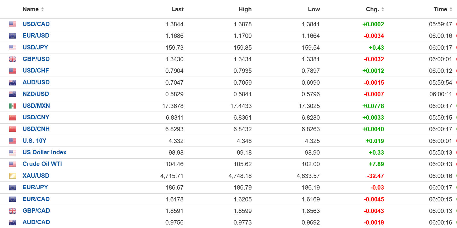Sort the table by Chg. column arrows
The width and height of the screenshot is (457, 228).
(383, 9)
